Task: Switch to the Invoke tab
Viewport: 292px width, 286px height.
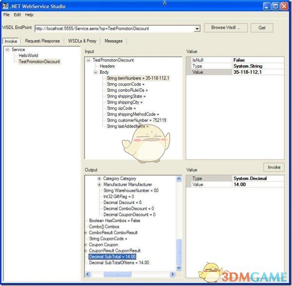Action: (11, 41)
